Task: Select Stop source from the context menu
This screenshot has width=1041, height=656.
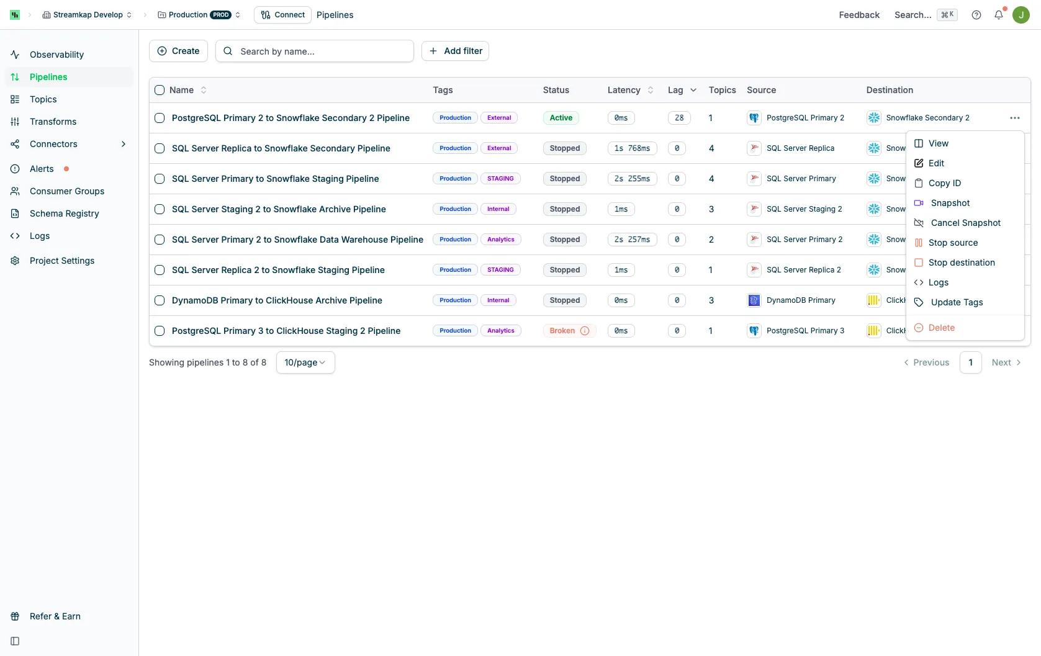Action: point(965,243)
